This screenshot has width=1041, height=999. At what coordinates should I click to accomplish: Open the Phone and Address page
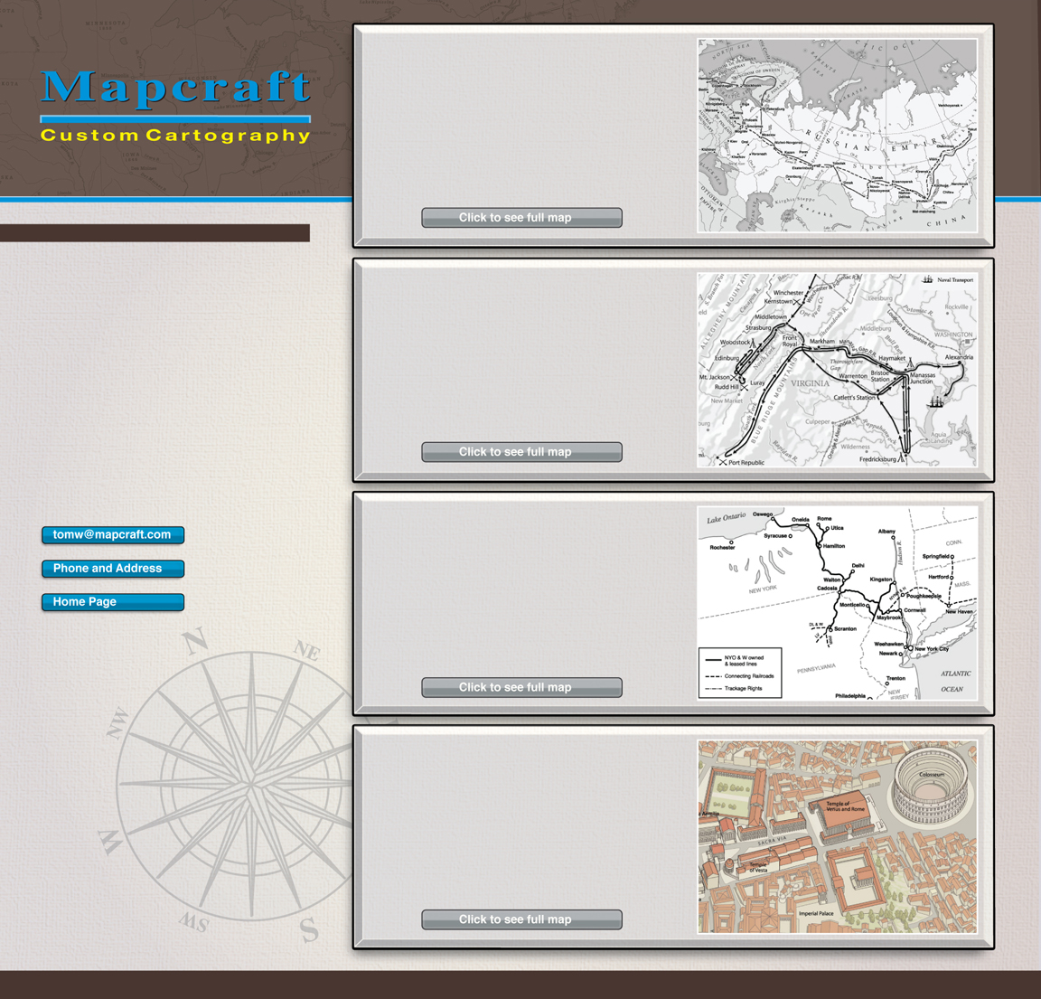pyautogui.click(x=113, y=569)
